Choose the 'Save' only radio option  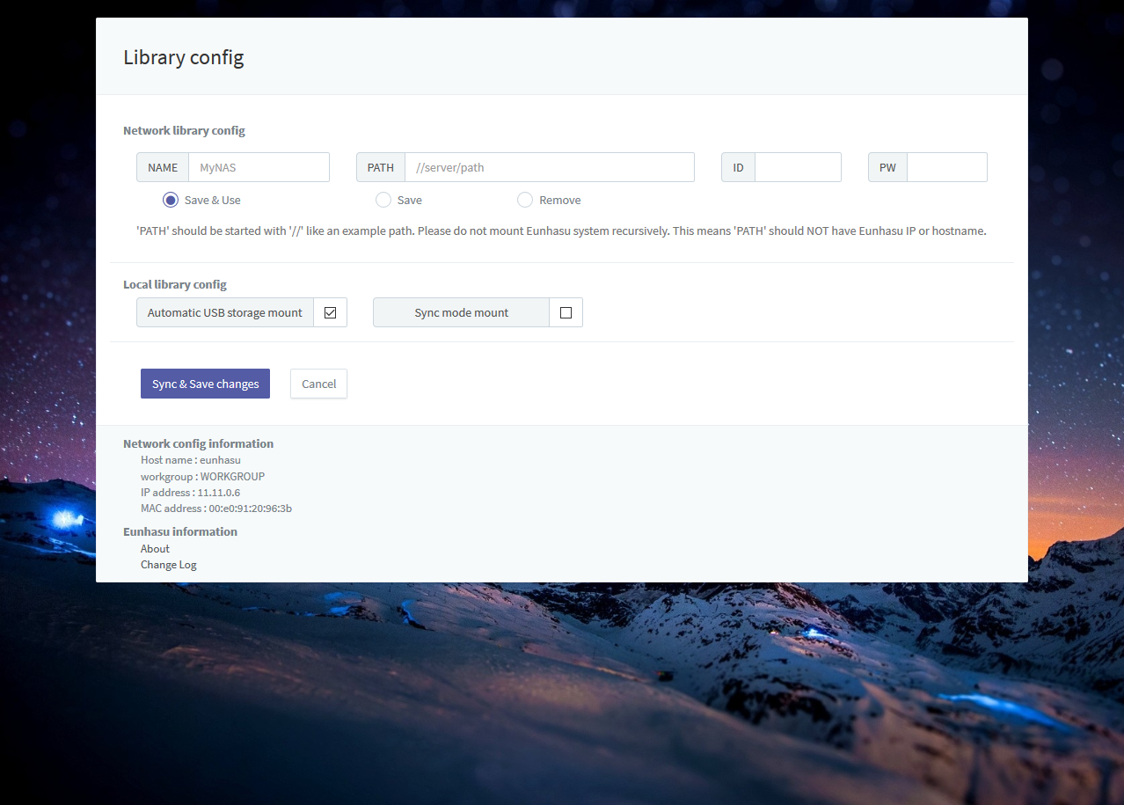coord(383,200)
